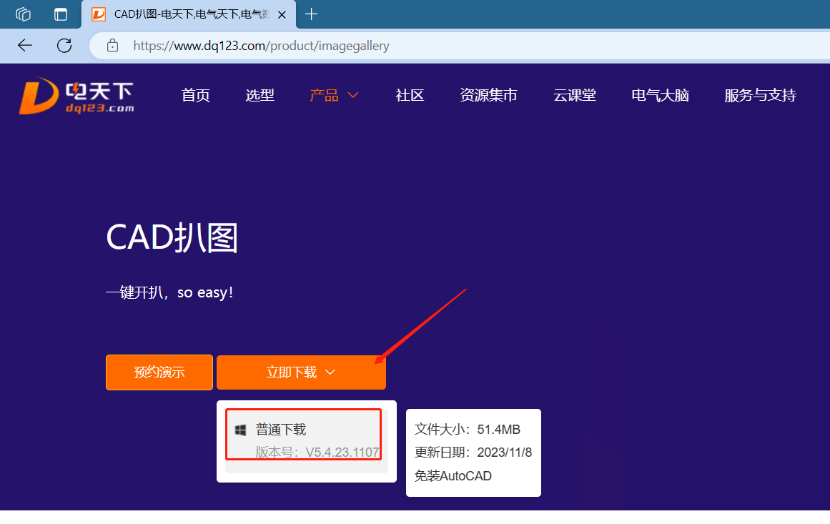Select the CAD扒图 browser tab
The height and width of the screenshot is (524, 830).
pyautogui.click(x=189, y=14)
